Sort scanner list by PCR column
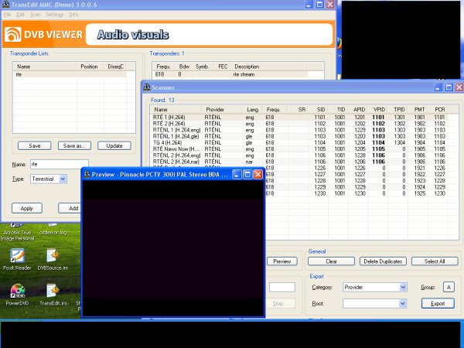 pyautogui.click(x=438, y=110)
